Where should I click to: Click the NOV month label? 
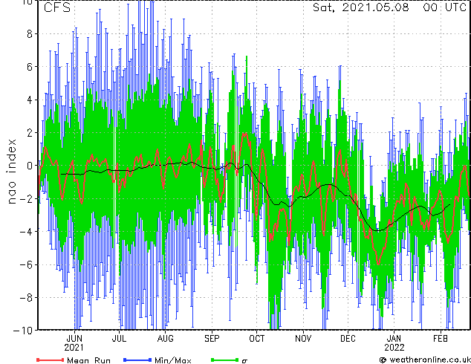(303, 339)
